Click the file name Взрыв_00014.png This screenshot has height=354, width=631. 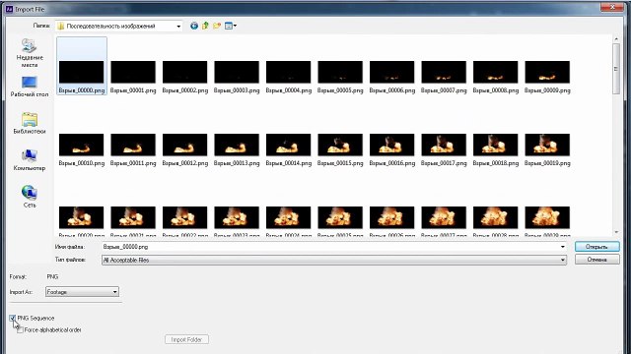[289, 163]
